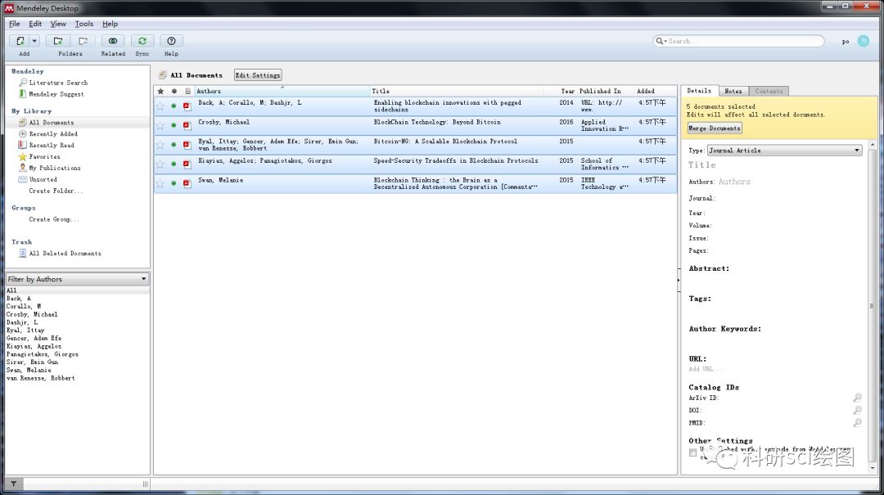884x495 pixels.
Task: Sort by the favorites star column header
Action: coord(160,92)
